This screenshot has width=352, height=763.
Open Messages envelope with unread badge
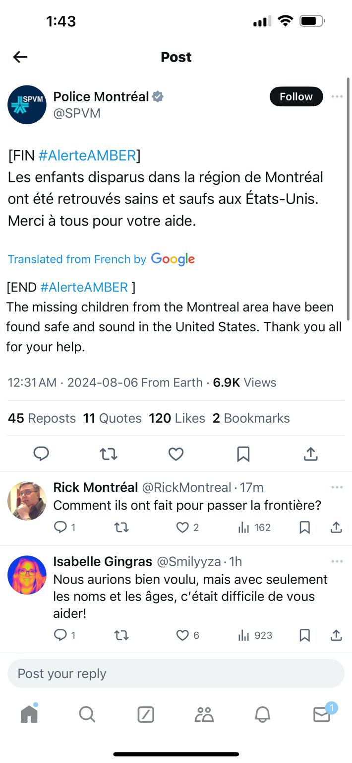322,714
